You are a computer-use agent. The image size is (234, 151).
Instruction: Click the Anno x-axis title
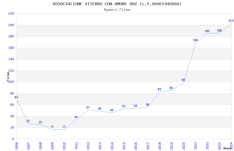pyautogui.click(x=227, y=148)
